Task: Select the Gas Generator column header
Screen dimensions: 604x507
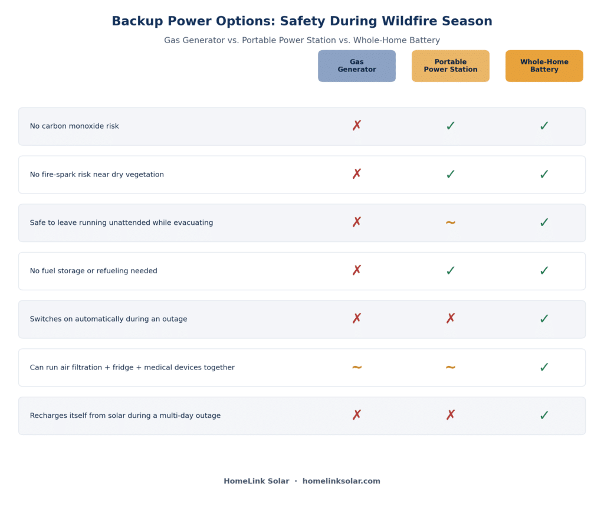Action: click(x=357, y=66)
